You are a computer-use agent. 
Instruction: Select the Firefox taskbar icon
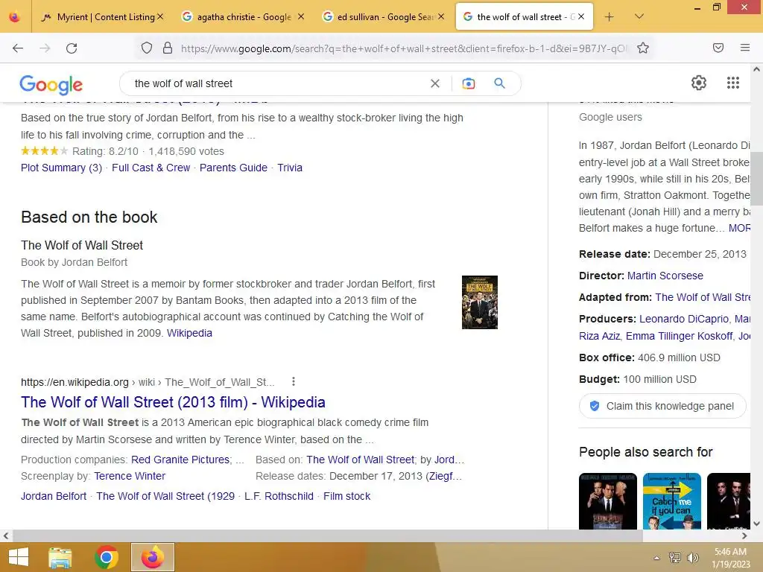click(x=152, y=557)
